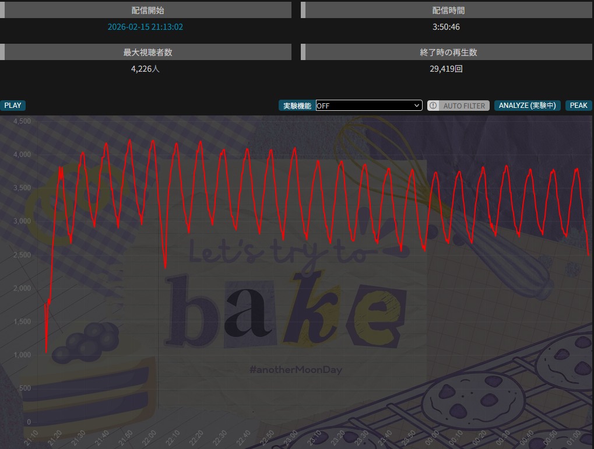The height and width of the screenshot is (449, 594).
Task: Click the 29,419回 play count value
Action: [x=447, y=69]
